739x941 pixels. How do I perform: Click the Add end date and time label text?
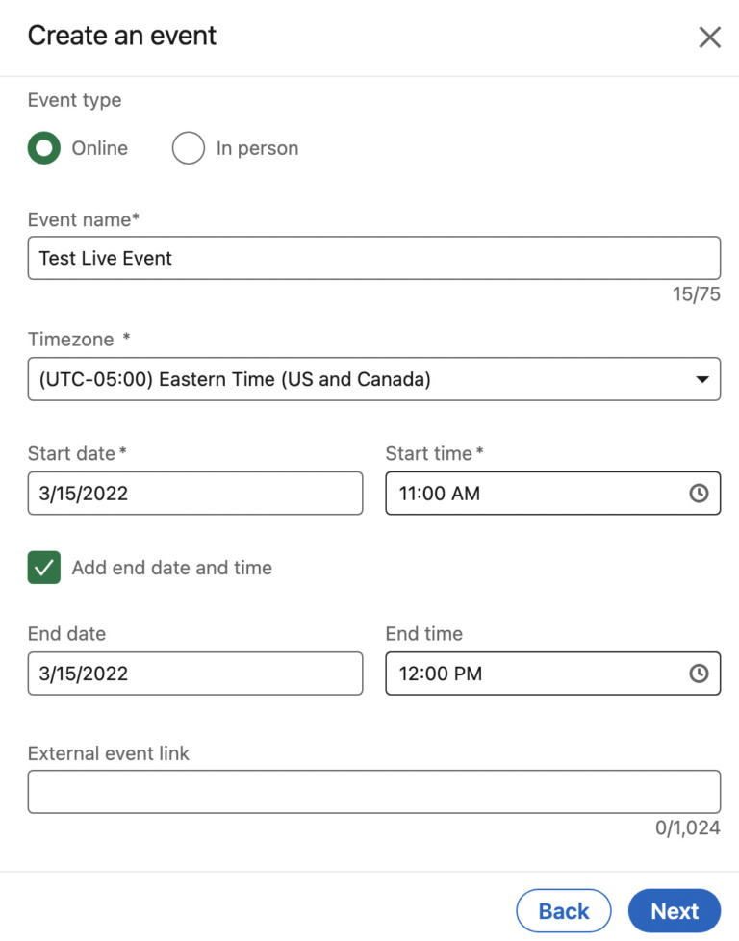point(171,568)
